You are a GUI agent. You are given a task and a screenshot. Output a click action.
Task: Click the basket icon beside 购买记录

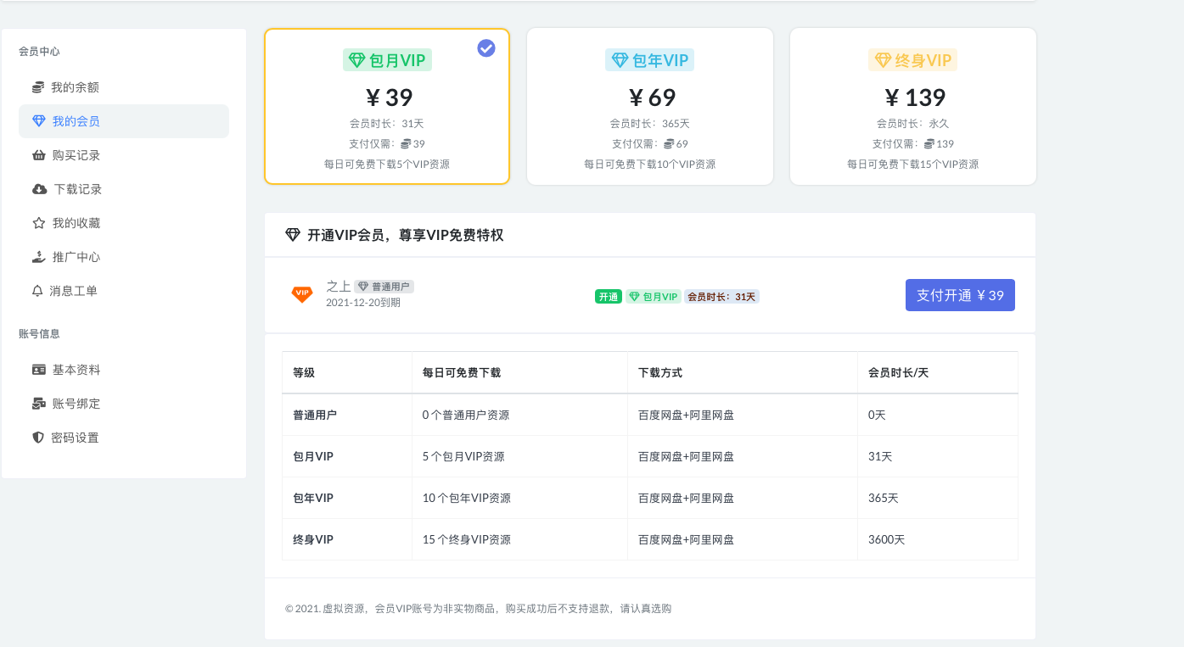[38, 155]
